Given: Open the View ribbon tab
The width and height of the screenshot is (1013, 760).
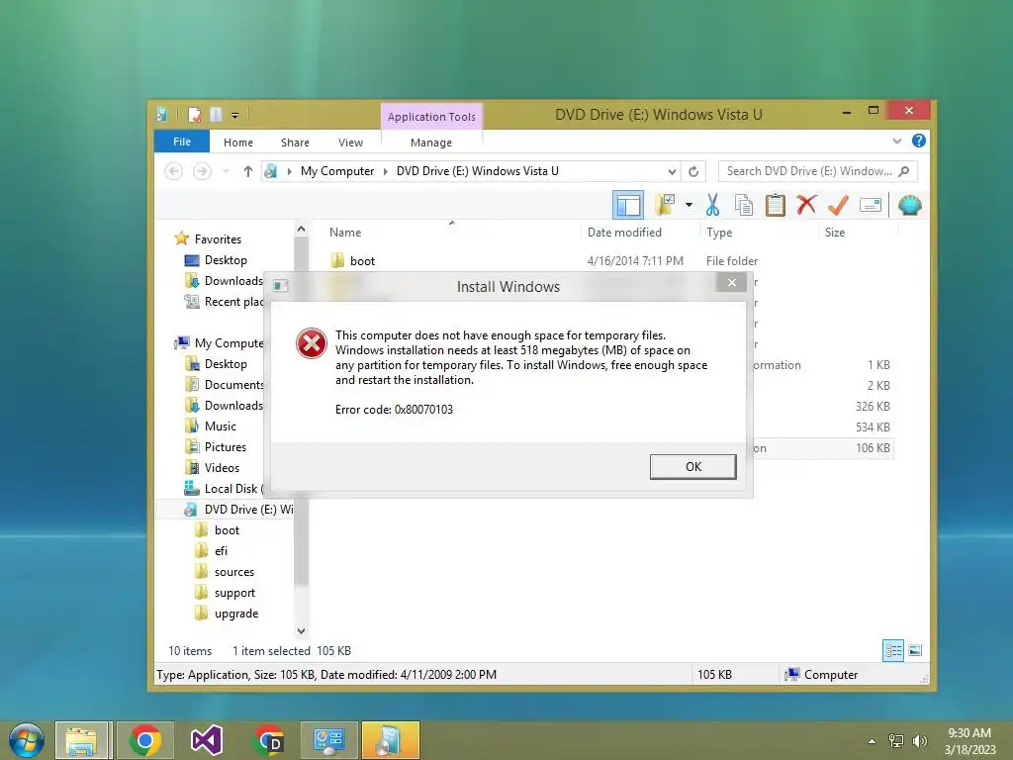Looking at the screenshot, I should (x=350, y=142).
